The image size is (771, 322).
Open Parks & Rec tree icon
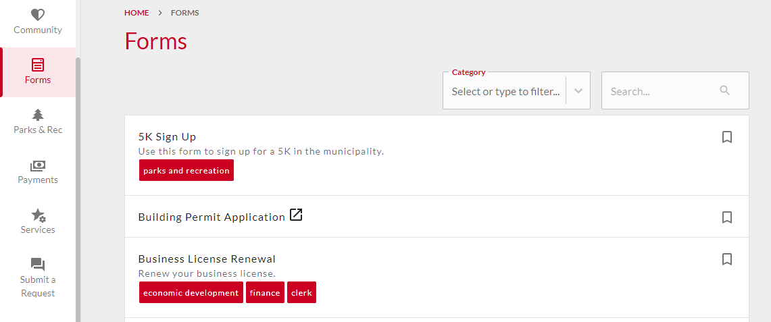pyautogui.click(x=38, y=115)
